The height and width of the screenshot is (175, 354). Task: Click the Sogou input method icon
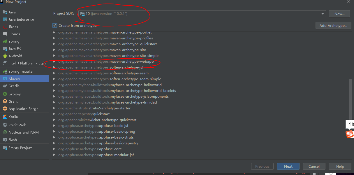tap(350, 134)
